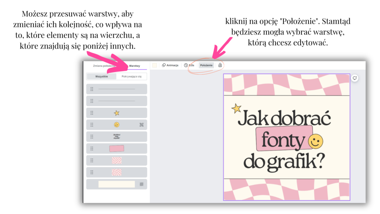Click the clock icon for 5.0s duration

click(x=186, y=65)
